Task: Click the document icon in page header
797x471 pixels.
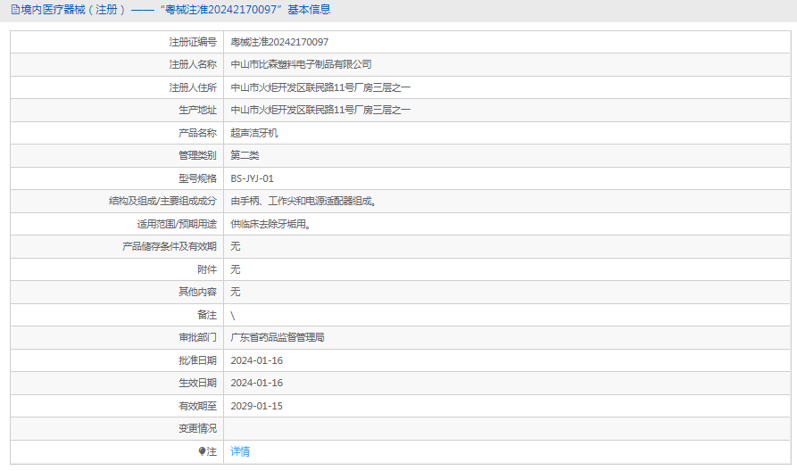Action: tap(15, 10)
